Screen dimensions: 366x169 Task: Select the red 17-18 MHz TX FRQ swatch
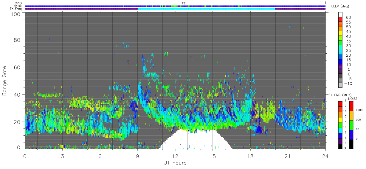click(x=340, y=104)
